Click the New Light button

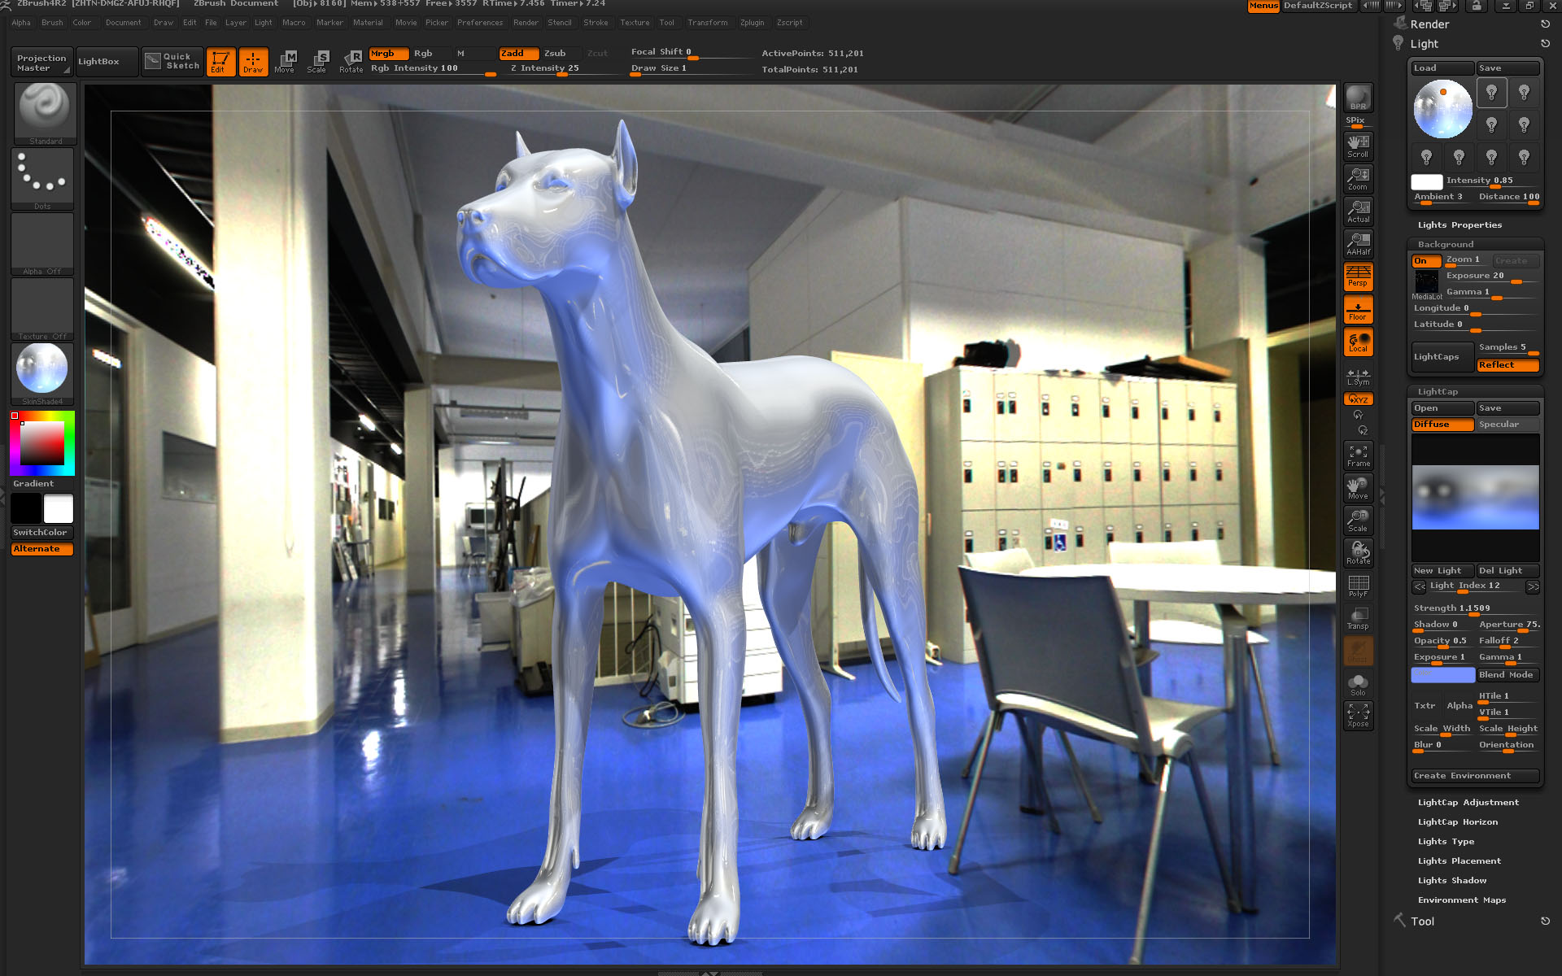click(1442, 569)
